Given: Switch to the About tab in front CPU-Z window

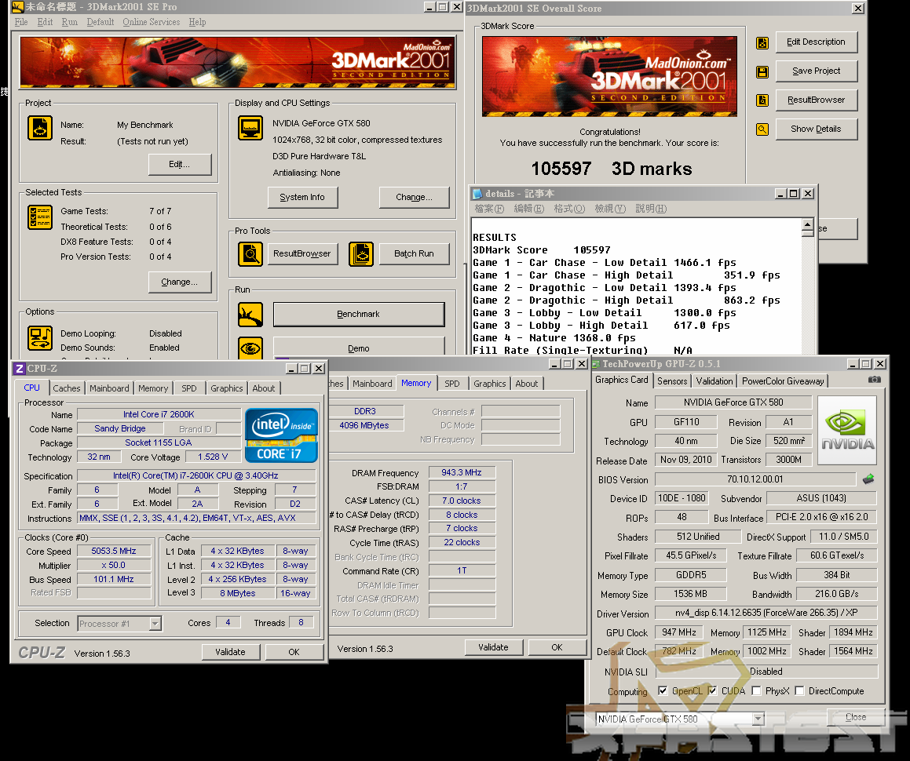Looking at the screenshot, I should coord(264,388).
